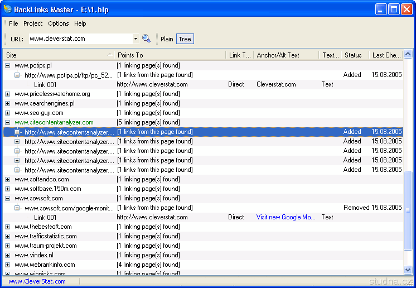Open the Help menu
416x288 pixels.
[80, 23]
